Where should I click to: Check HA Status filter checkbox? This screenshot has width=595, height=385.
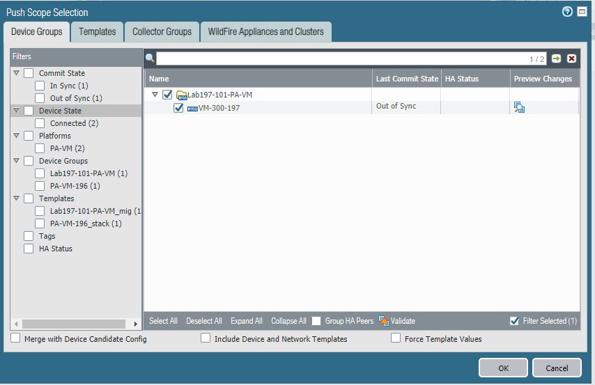tap(29, 248)
